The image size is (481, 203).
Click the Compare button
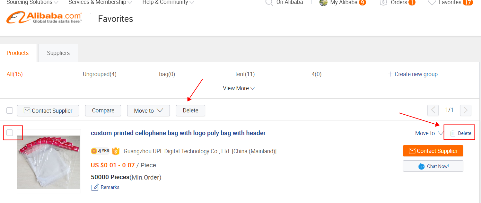(x=103, y=110)
